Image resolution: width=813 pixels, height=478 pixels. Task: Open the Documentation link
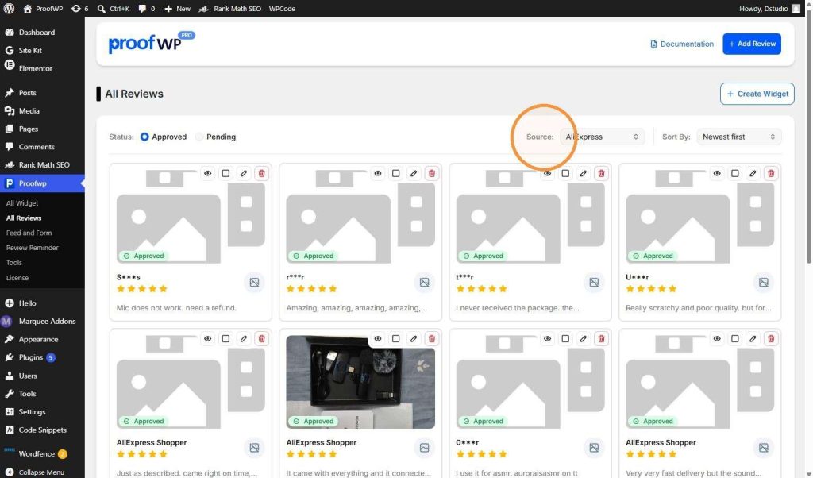click(x=682, y=44)
